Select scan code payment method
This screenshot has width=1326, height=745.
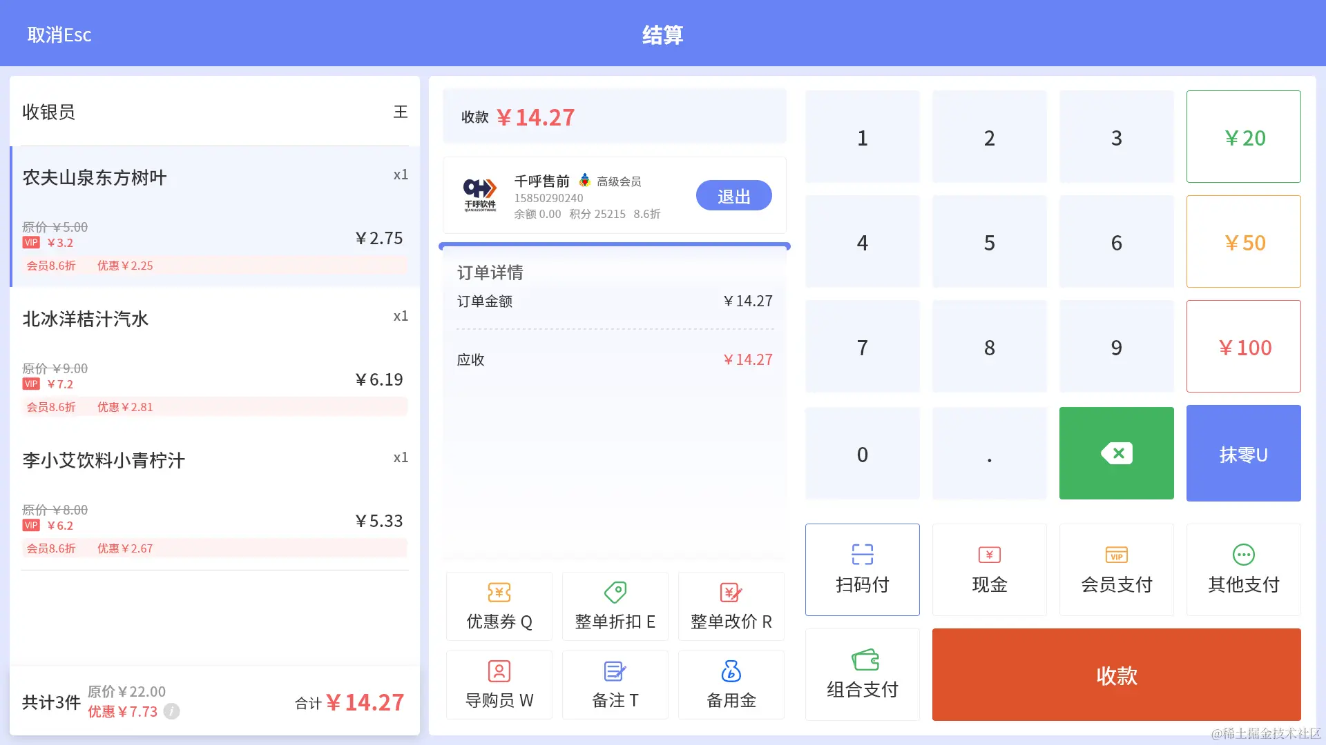click(x=862, y=570)
